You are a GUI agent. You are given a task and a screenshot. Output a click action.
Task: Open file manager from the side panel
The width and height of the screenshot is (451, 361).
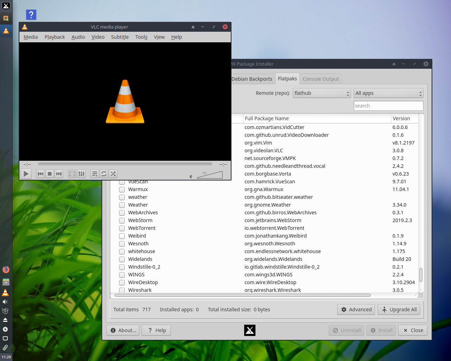pyautogui.click(x=6, y=282)
